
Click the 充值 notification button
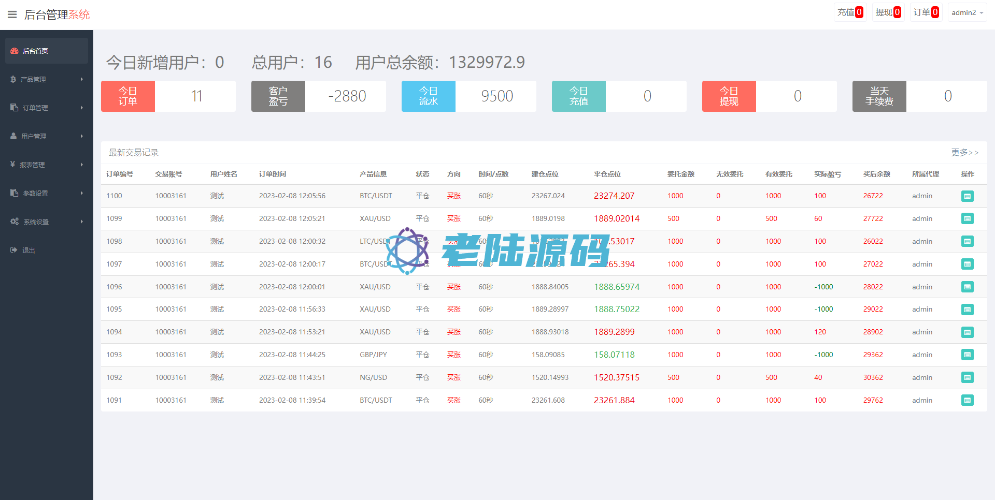[x=850, y=12]
